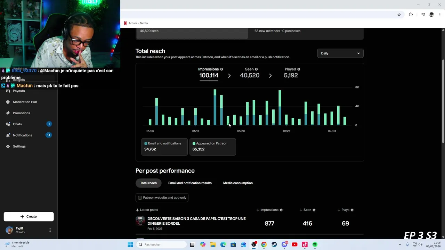Open Promotions in the sidebar
This screenshot has width=445, height=250.
(x=22, y=113)
